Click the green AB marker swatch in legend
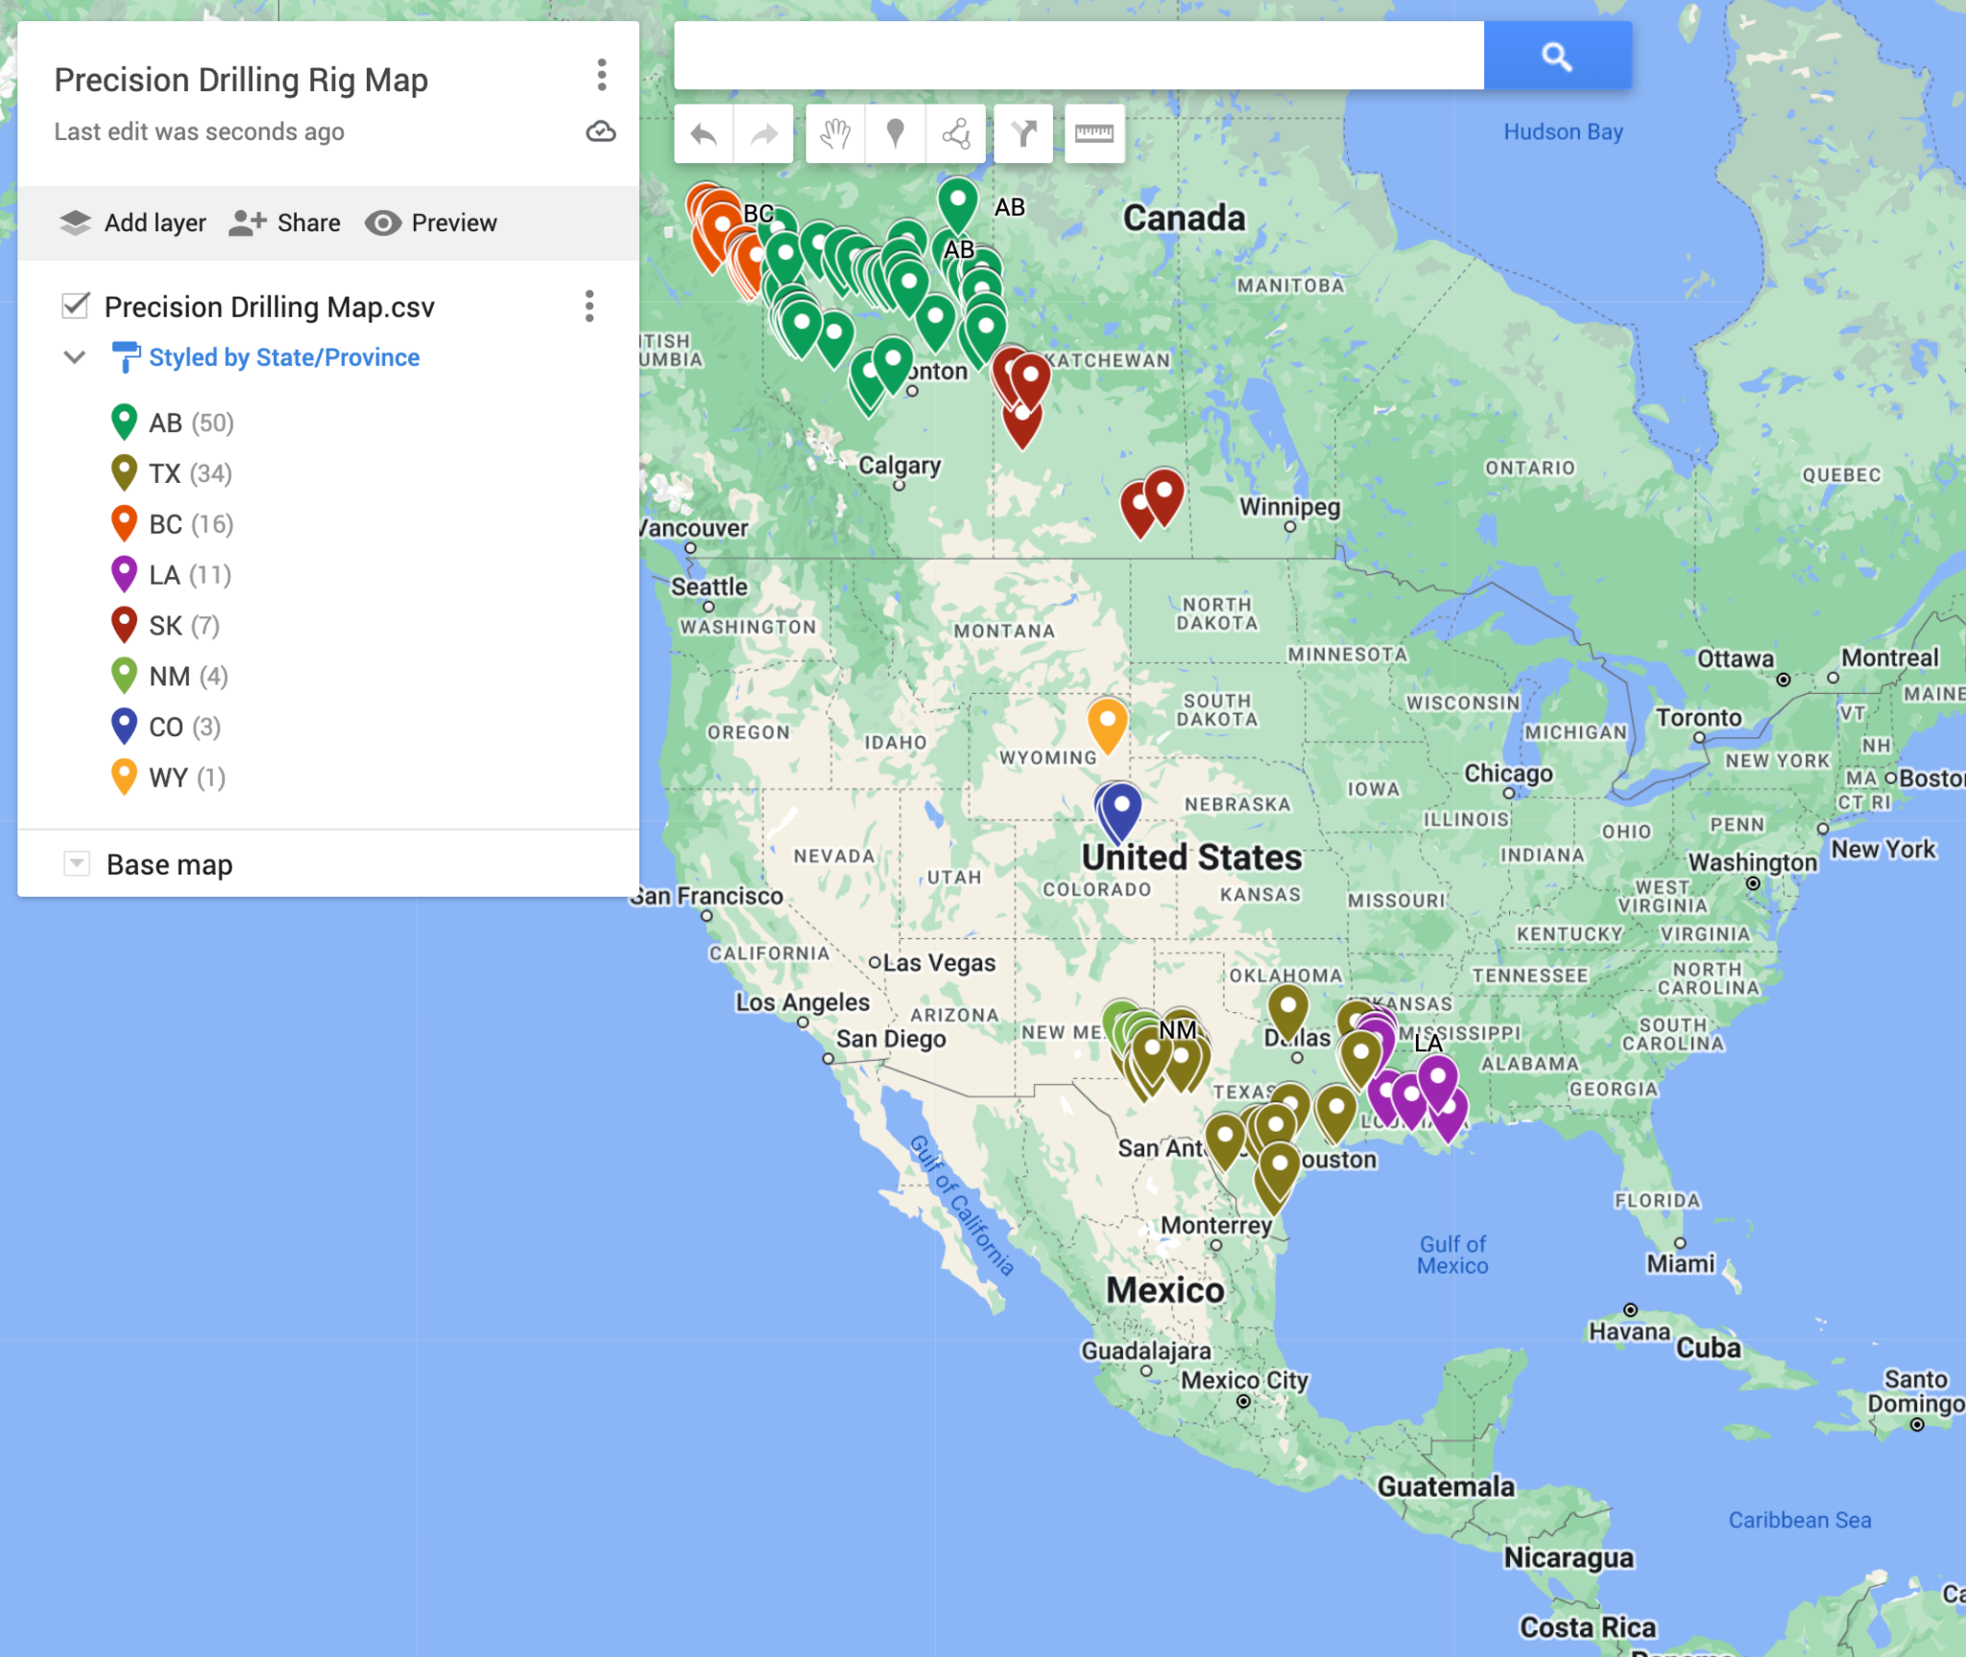 124,421
